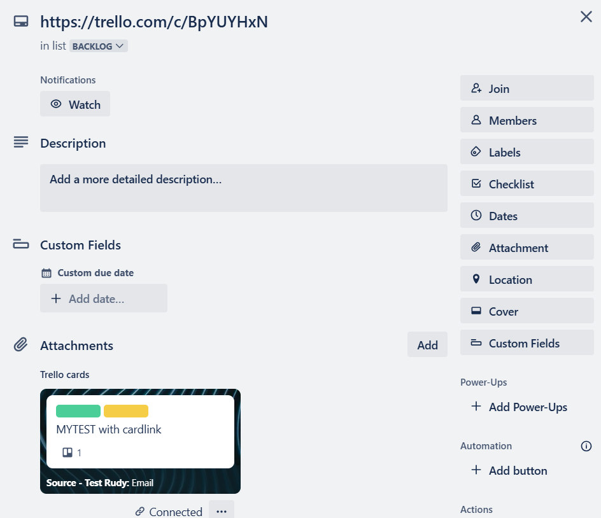Open the Members menu
Viewport: 601px width, 518px height.
tap(527, 120)
